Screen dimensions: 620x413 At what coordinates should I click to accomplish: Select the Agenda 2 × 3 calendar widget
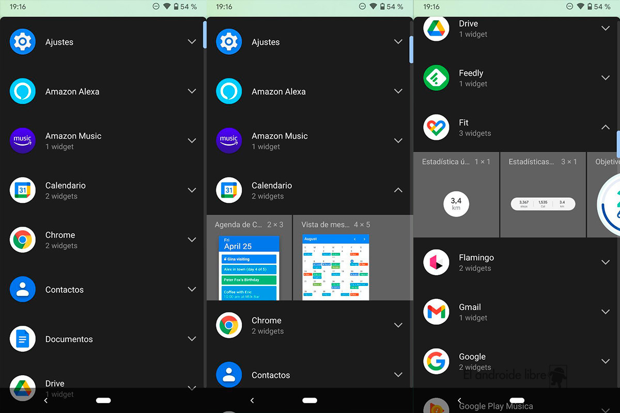pos(249,258)
